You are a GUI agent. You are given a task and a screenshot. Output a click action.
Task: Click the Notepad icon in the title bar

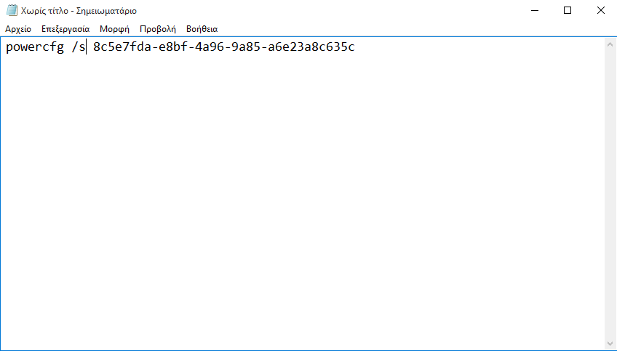pos(11,11)
